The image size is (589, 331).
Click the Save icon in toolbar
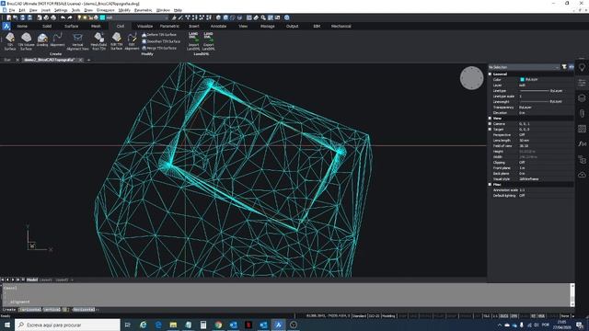22,17
